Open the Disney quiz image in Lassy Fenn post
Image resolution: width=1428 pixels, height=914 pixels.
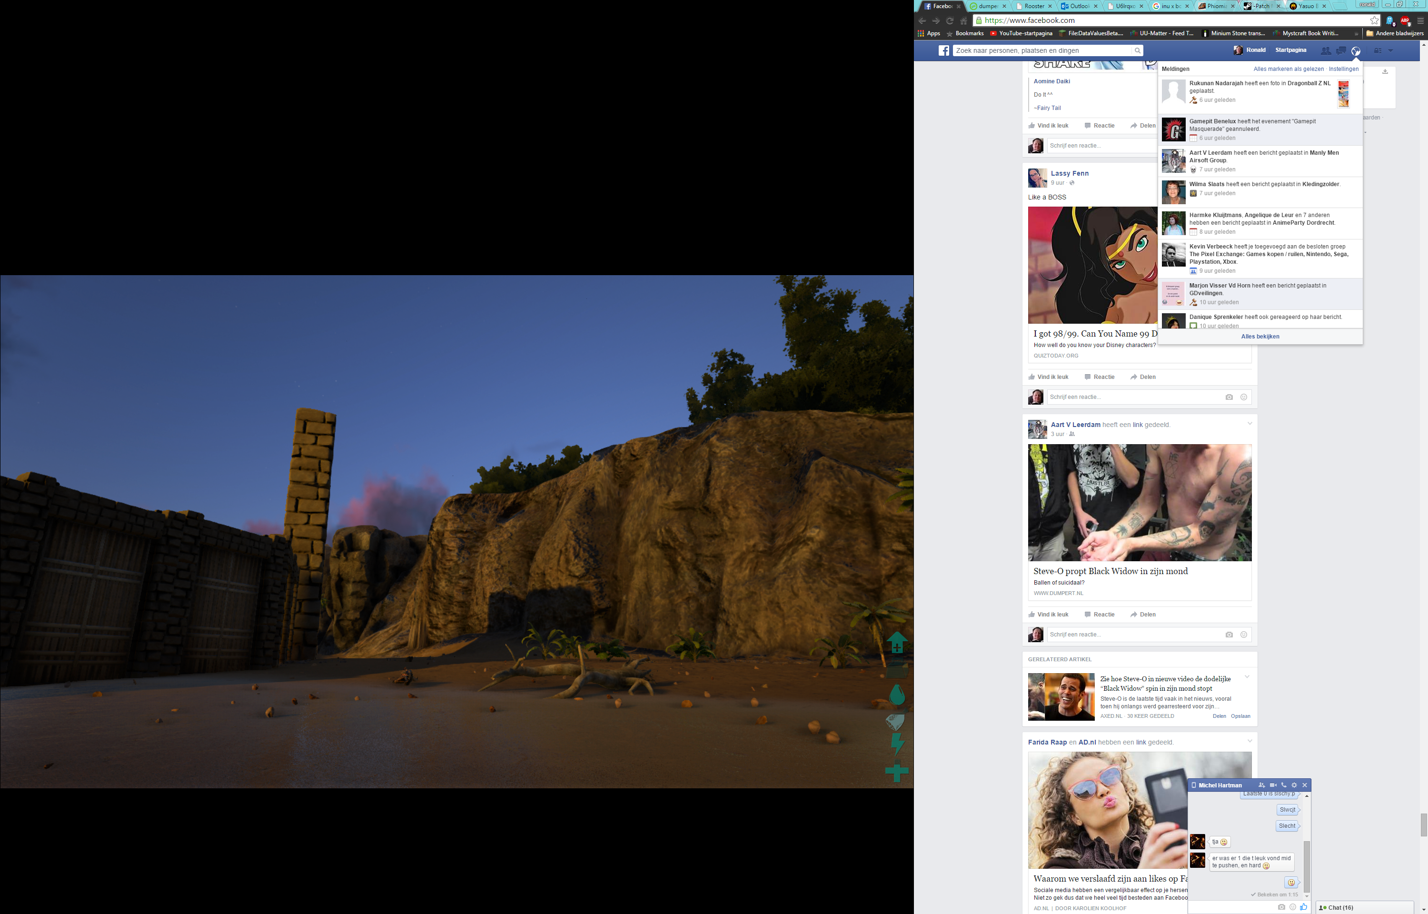(1093, 265)
